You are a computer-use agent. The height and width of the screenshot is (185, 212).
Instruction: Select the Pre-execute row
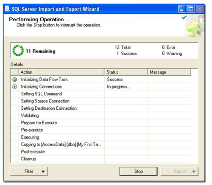click(x=101, y=130)
